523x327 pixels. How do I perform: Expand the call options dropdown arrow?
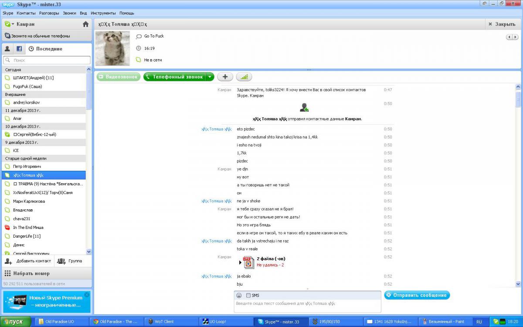(x=210, y=77)
